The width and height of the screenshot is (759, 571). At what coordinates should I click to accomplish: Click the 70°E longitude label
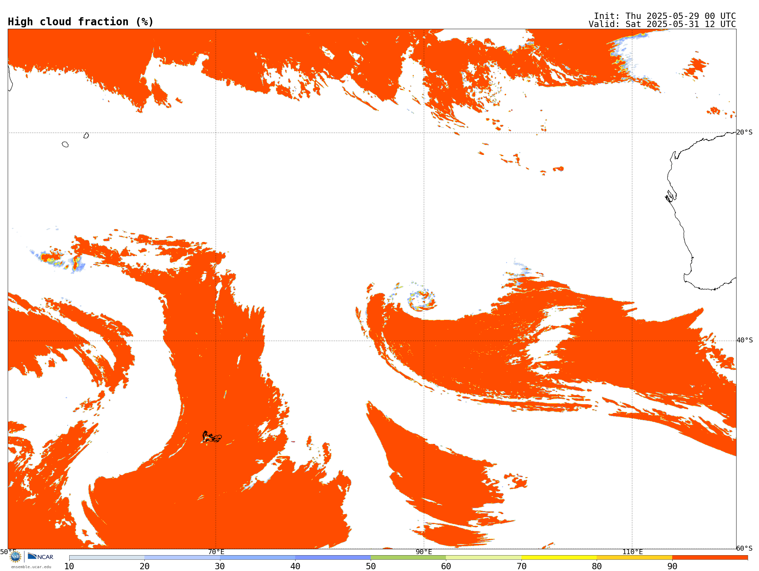[x=216, y=552]
